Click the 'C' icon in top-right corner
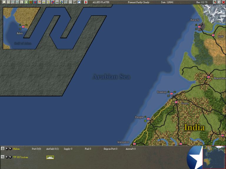The height and width of the screenshot is (169, 226). tap(219, 2)
